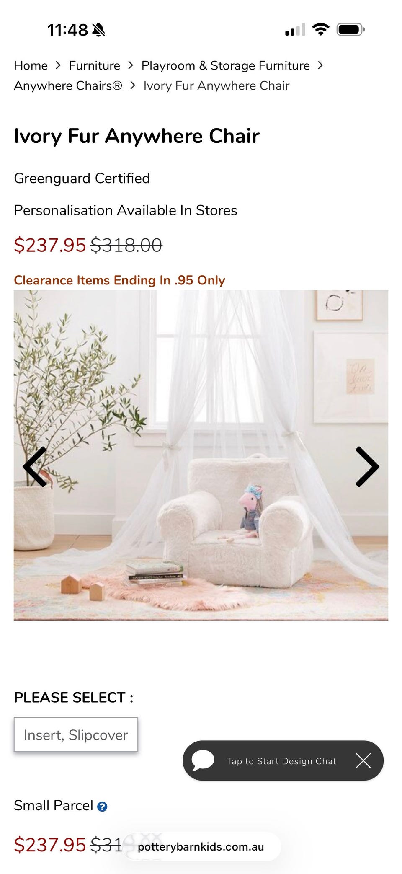Viewport: 402px width, 874px height.
Task: Tap the Clearance Items Ending In .95 link
Action: (119, 280)
